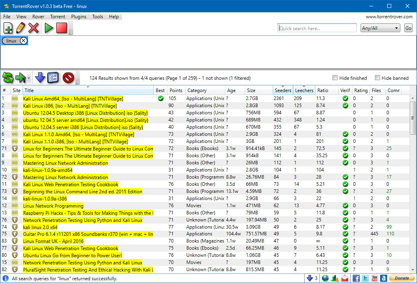
Task: Open the Plugins menu
Action: [x=79, y=17]
